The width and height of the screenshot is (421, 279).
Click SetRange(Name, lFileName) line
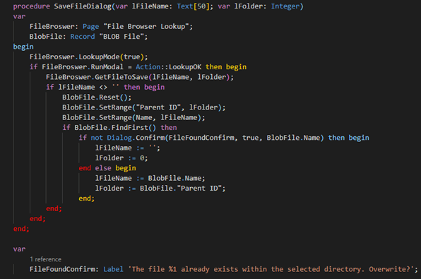coord(134,118)
